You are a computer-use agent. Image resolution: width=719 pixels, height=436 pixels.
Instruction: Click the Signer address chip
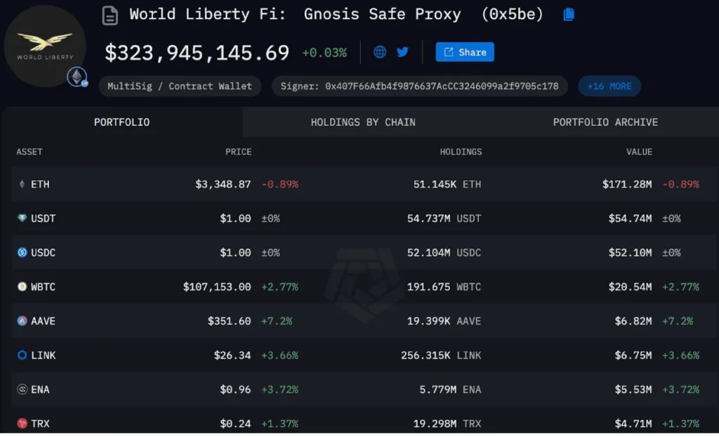(x=419, y=86)
